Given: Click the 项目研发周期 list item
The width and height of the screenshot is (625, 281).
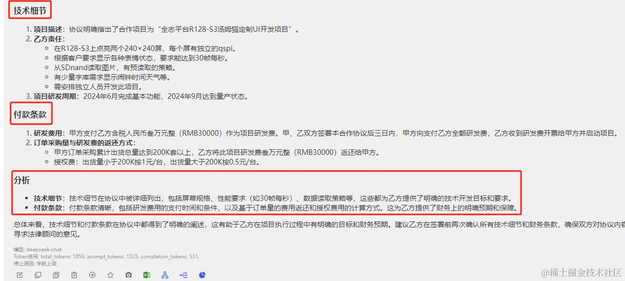Looking at the screenshot, I should [137, 96].
